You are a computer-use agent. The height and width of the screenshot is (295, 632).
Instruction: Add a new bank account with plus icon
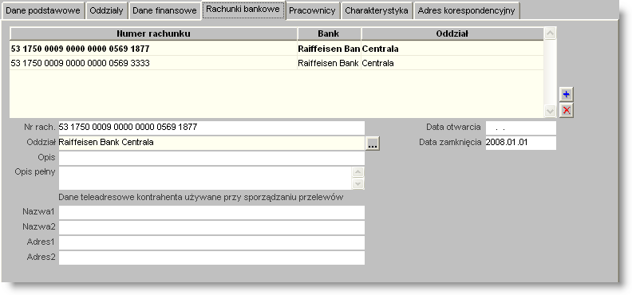567,95
